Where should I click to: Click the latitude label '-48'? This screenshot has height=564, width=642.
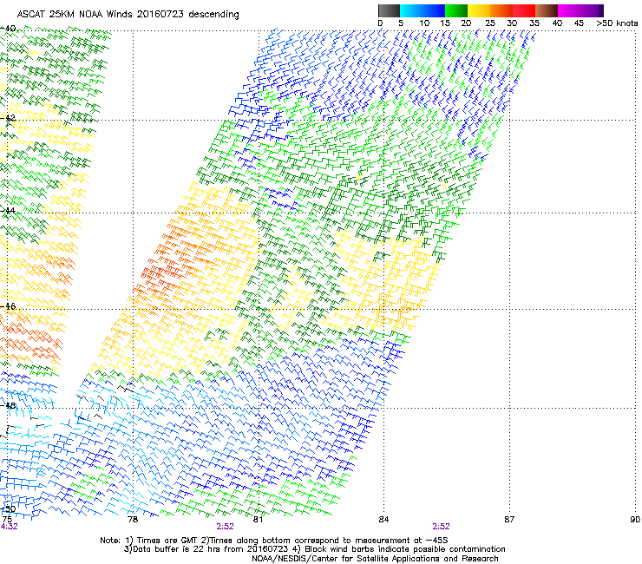pos(8,405)
